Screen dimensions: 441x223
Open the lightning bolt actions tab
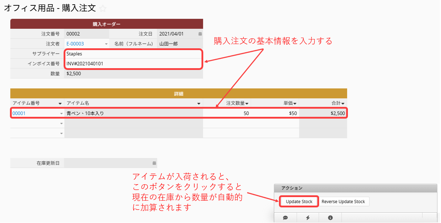308,218
